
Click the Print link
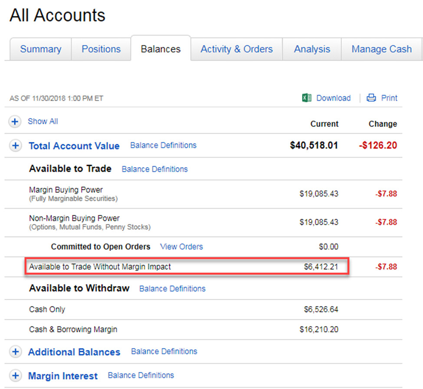point(389,98)
